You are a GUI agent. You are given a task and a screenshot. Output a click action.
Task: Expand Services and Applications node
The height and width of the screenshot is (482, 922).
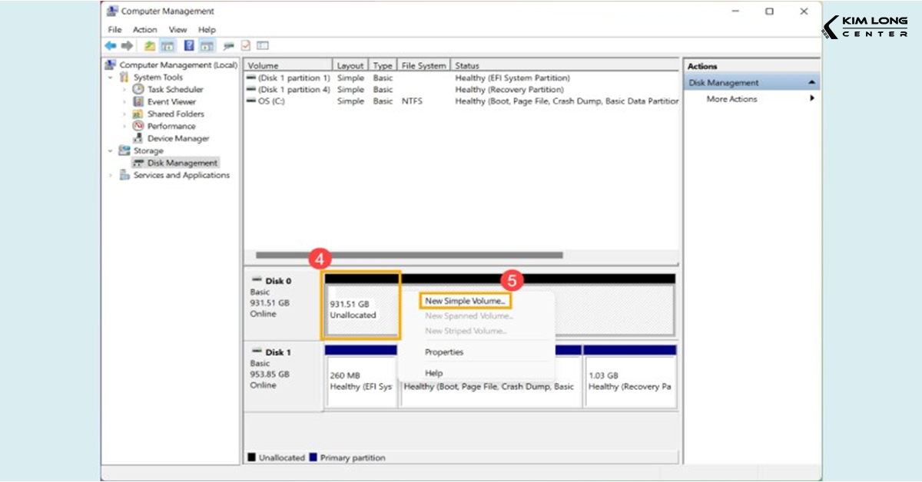[x=111, y=176]
